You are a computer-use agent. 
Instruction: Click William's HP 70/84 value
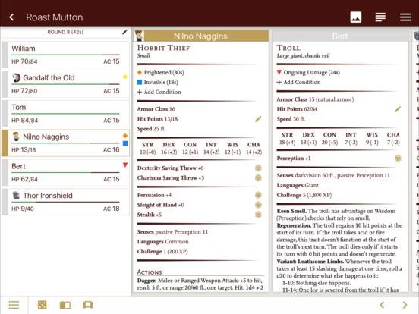tap(24, 61)
